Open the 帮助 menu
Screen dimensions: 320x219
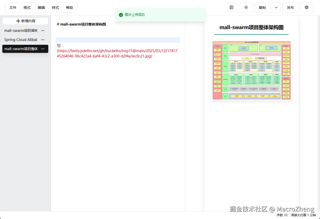(x=70, y=8)
